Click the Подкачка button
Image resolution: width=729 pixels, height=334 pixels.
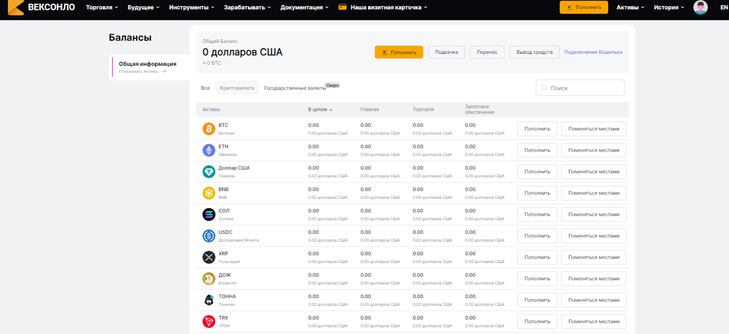coord(447,52)
